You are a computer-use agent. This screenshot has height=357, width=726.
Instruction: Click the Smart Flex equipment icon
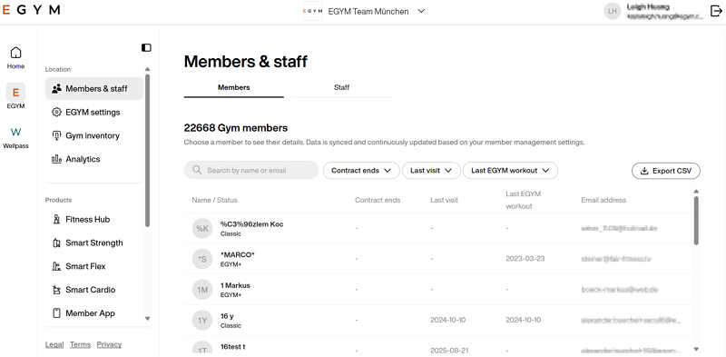click(x=56, y=266)
